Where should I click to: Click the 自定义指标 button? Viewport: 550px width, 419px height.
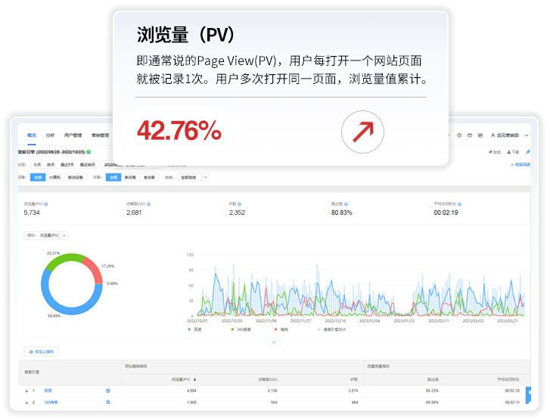pyautogui.click(x=41, y=352)
